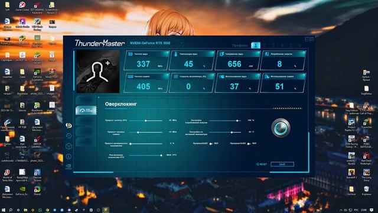Open The Long Drive desktop icon
Screen dimensions: 378x213
(366, 175)
